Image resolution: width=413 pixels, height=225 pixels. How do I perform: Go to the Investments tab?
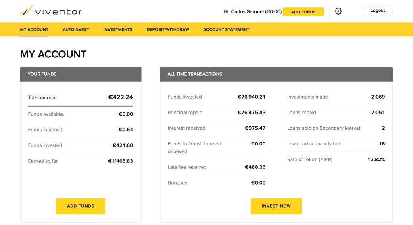118,29
